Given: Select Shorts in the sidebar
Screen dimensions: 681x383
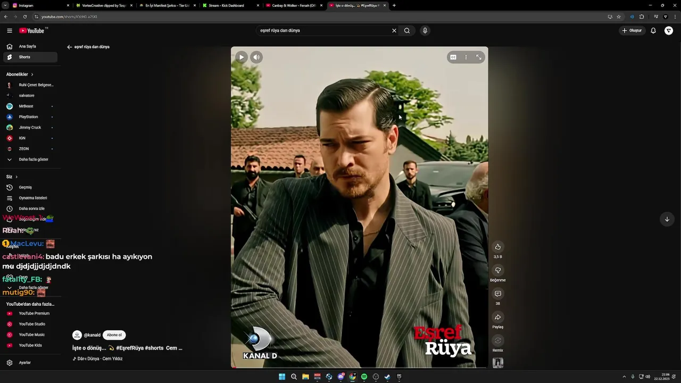Looking at the screenshot, I should (x=30, y=57).
